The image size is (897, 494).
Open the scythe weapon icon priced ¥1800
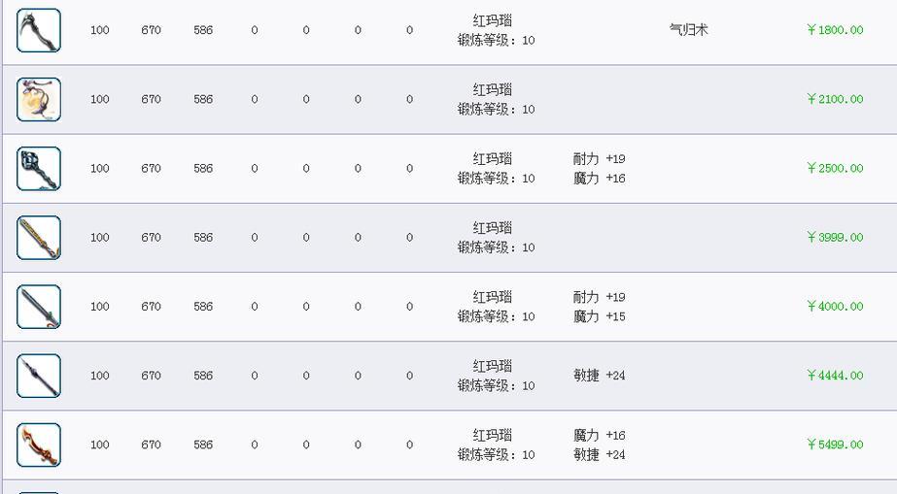[x=38, y=30]
